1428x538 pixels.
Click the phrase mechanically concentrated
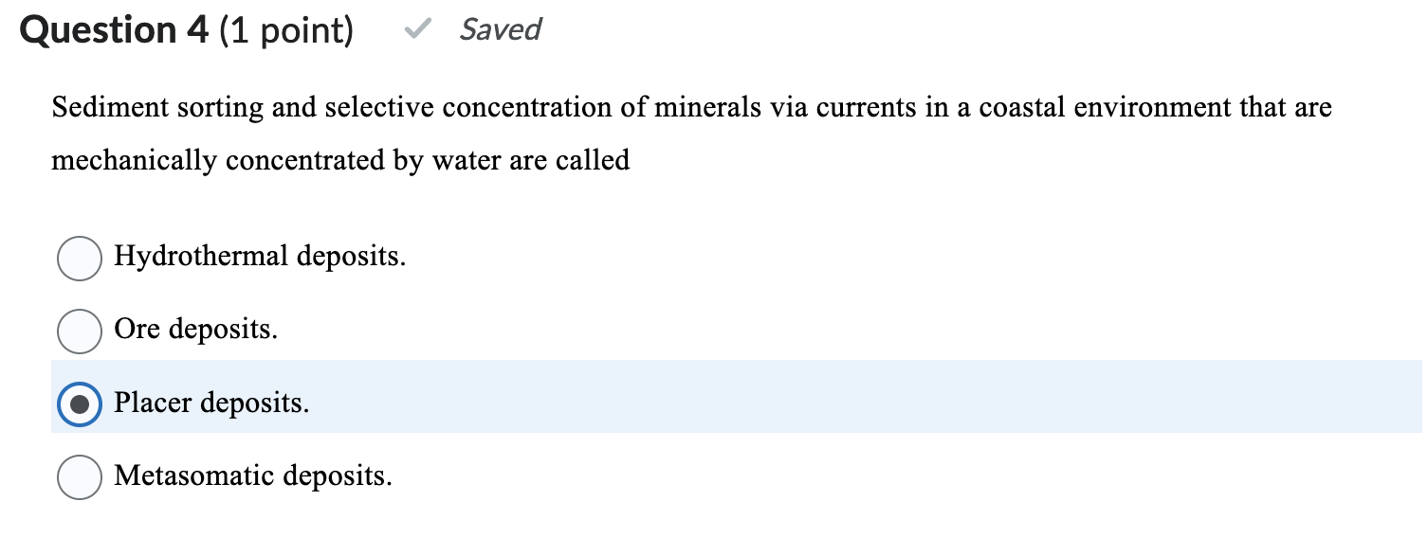[218, 161]
